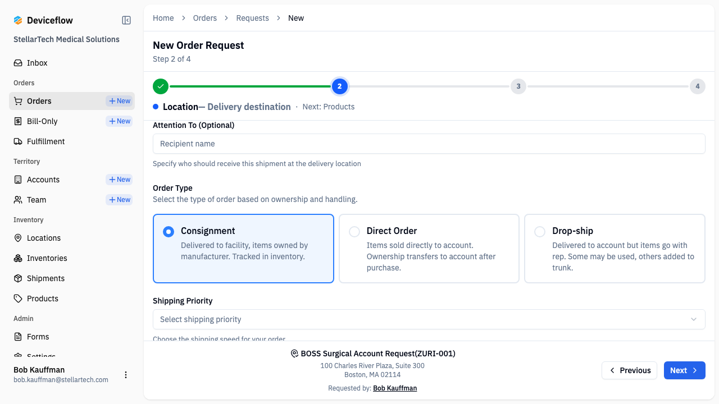Select the Consignment order type
This screenshot has height=404, width=719.
point(243,249)
